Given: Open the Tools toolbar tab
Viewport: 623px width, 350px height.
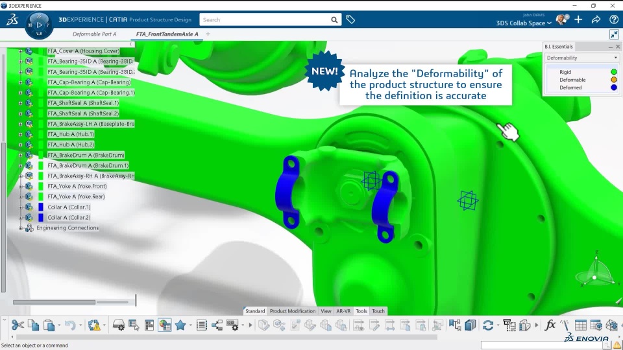Looking at the screenshot, I should coord(361,311).
